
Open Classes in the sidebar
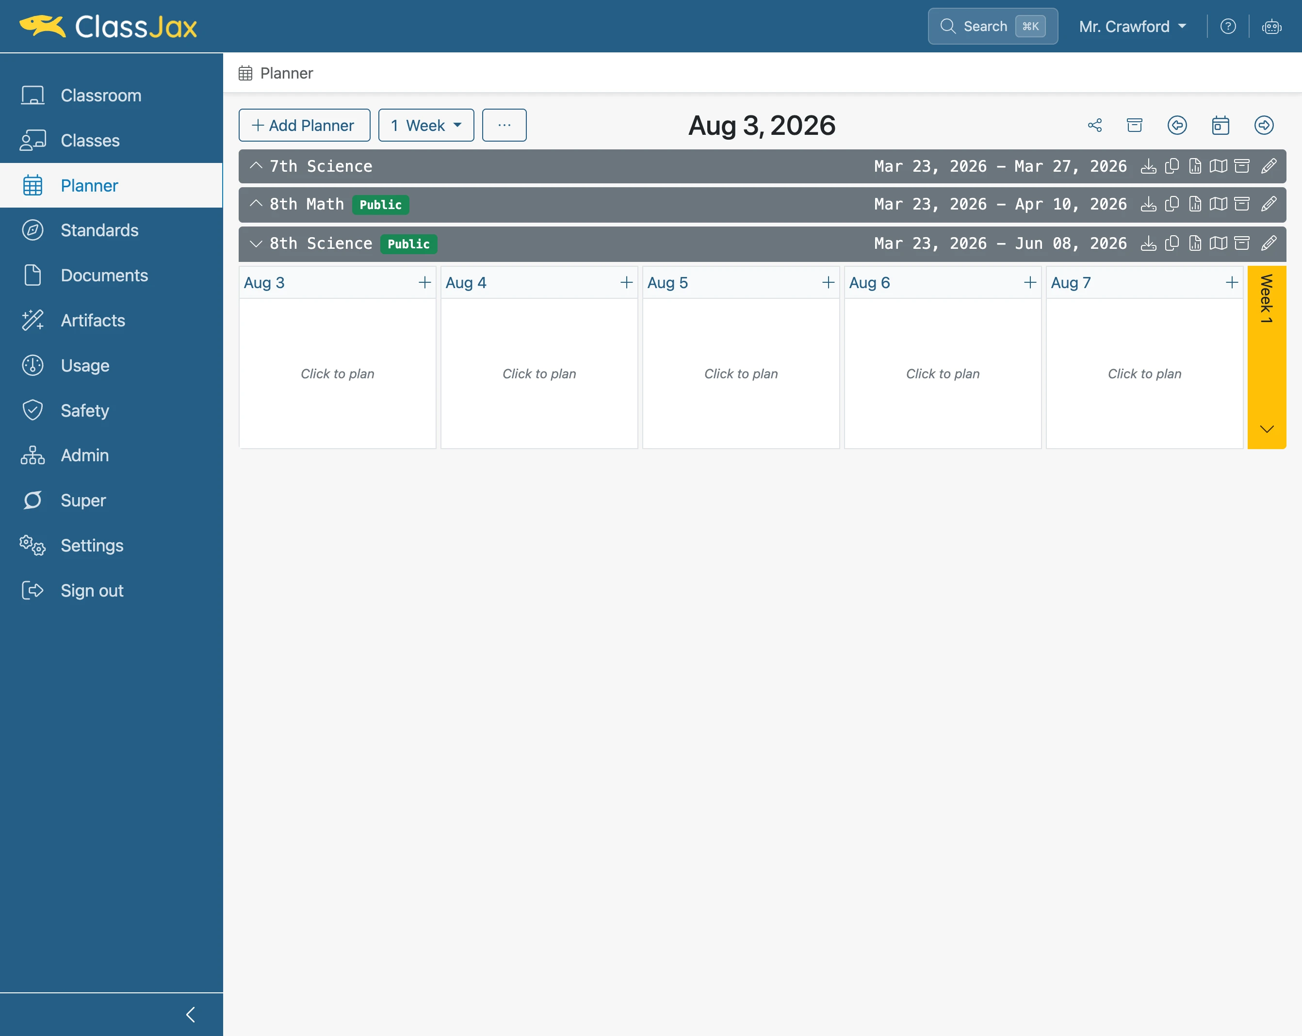[x=112, y=141]
